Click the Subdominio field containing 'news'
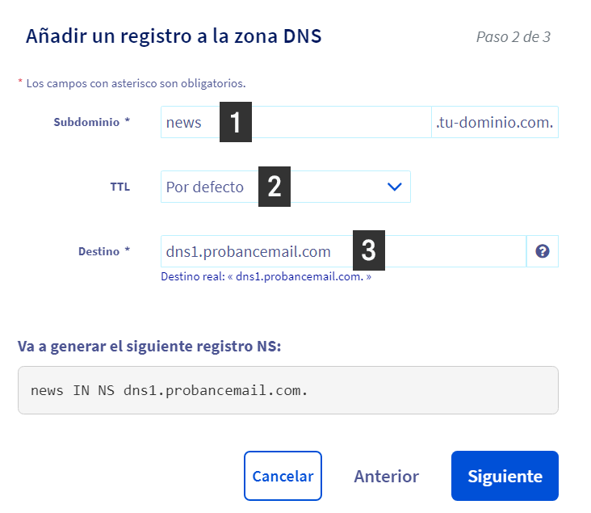Screen dimensions: 591x513 coord(296,122)
